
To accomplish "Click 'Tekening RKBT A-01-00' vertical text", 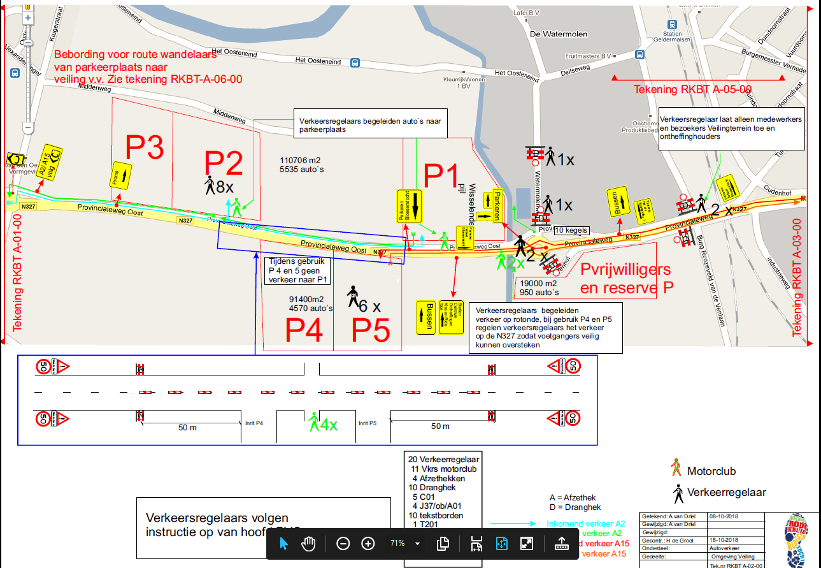I will (17, 273).
